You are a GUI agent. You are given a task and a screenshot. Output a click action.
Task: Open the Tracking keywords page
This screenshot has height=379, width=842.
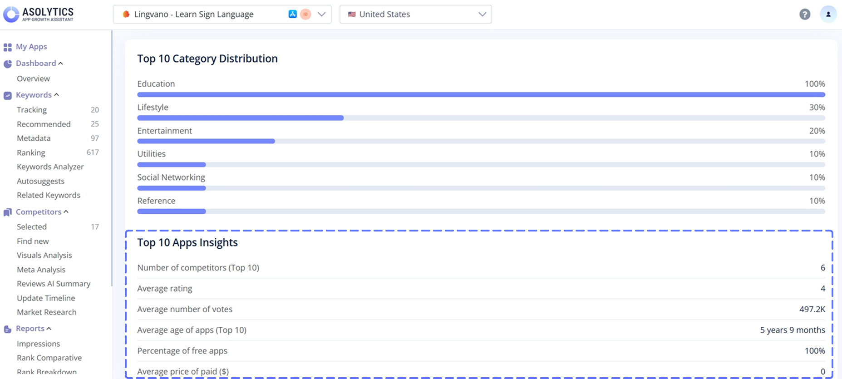coord(32,110)
